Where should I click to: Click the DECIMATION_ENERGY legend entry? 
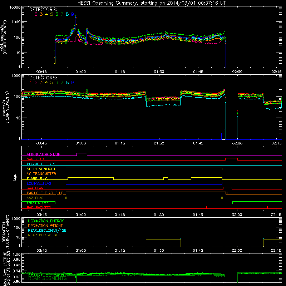[x=46, y=221]
